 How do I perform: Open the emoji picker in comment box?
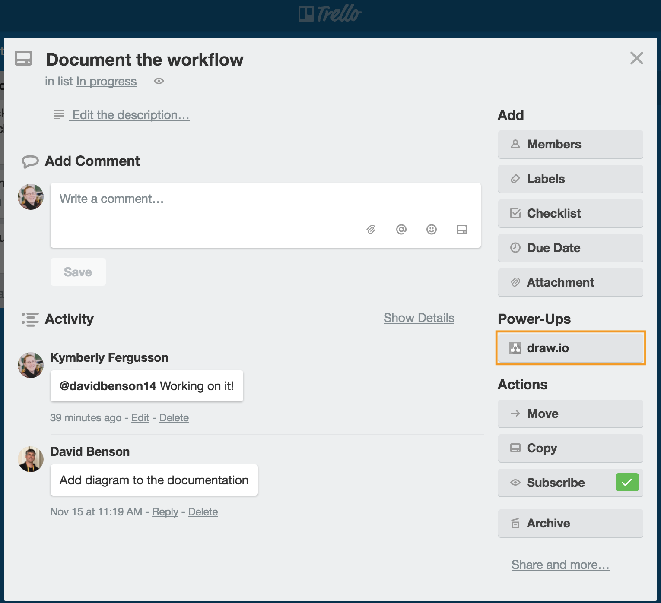(431, 230)
